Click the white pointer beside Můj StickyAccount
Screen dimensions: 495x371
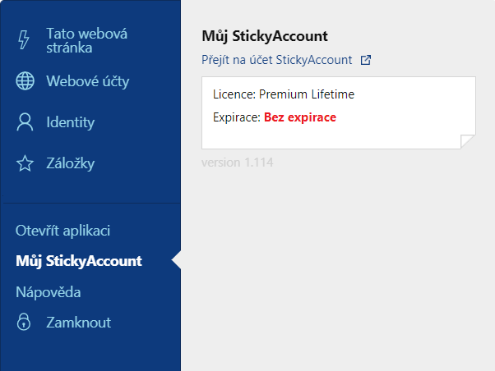pos(176,260)
